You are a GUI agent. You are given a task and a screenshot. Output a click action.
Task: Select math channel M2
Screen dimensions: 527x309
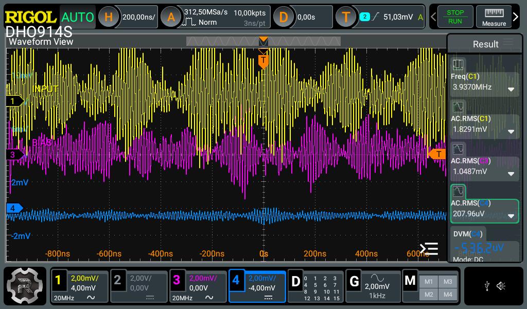[429, 295]
